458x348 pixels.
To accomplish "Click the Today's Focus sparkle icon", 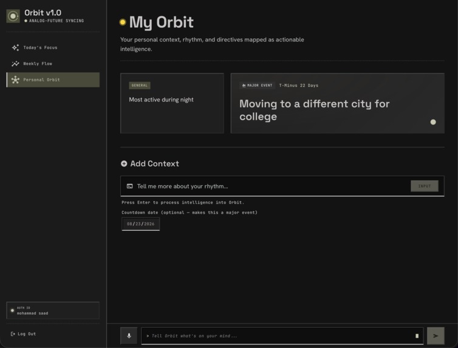I will pyautogui.click(x=15, y=47).
